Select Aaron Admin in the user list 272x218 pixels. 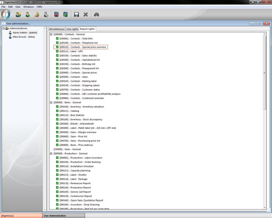point(24,33)
